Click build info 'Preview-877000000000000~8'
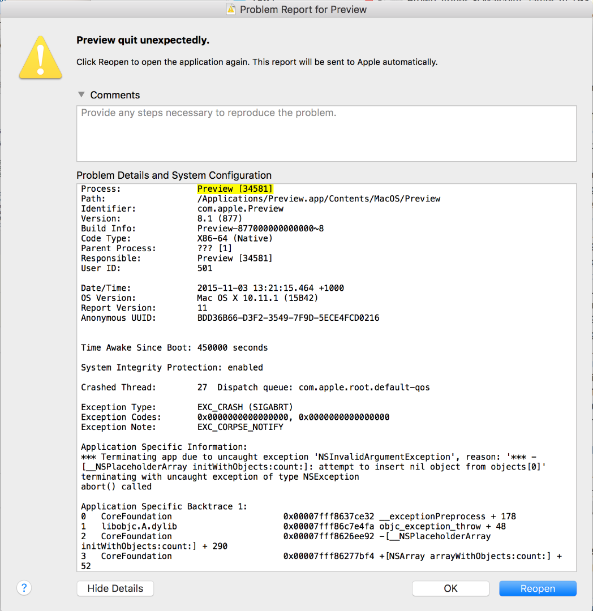This screenshot has width=593, height=611. (260, 229)
